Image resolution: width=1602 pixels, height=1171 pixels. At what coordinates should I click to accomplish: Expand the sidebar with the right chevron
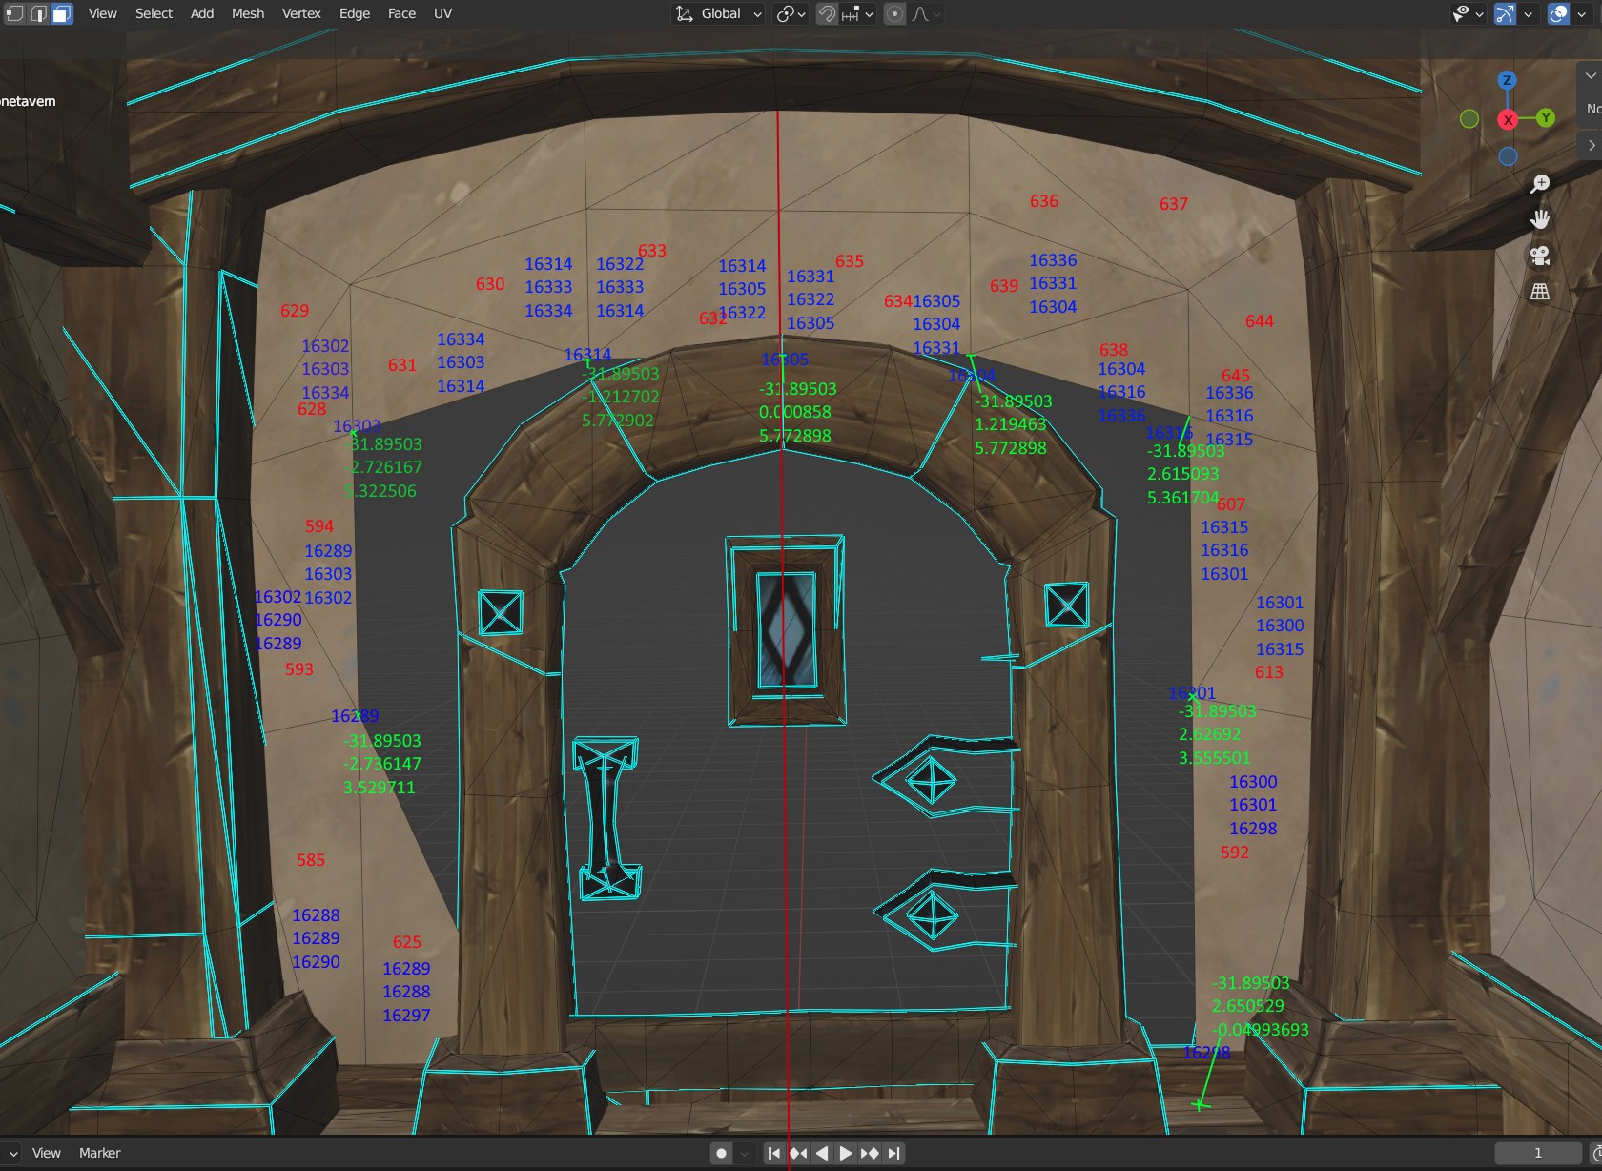point(1591,145)
